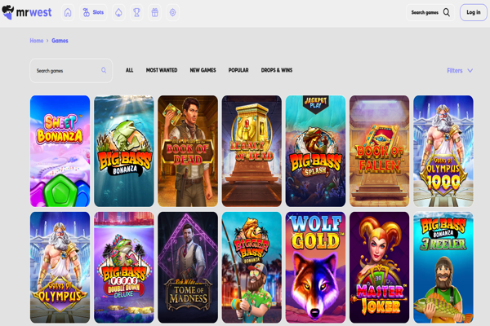
Task: Open the Bigger Bass Bonanza game
Action: coord(252,267)
